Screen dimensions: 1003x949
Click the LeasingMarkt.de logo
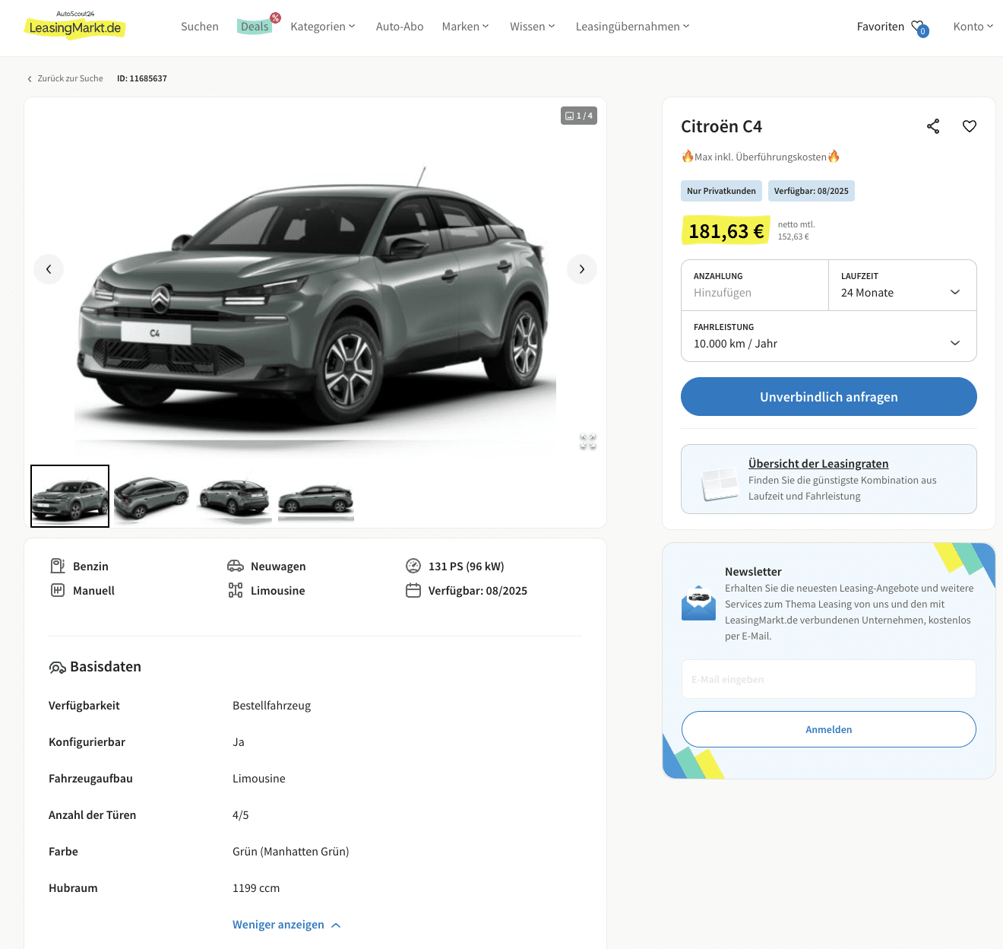(74, 25)
